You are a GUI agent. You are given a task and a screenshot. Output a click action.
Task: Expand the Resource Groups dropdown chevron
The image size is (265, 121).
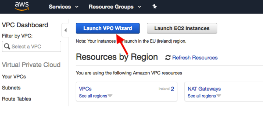click(x=140, y=7)
